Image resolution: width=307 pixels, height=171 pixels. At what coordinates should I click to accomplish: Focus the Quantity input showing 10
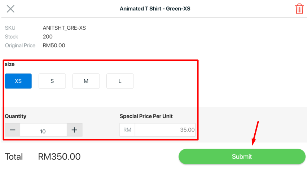click(43, 130)
